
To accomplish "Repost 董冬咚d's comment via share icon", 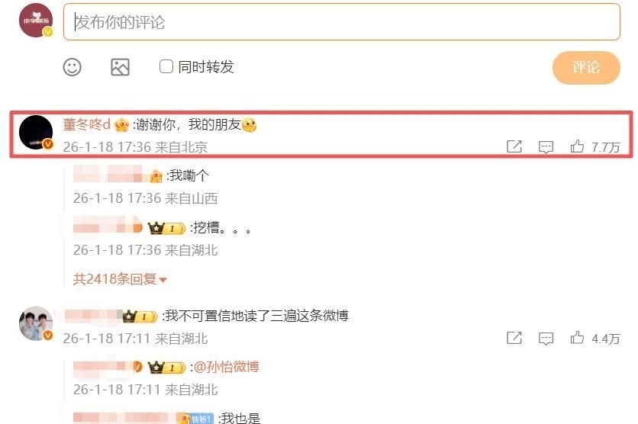I will pyautogui.click(x=514, y=146).
